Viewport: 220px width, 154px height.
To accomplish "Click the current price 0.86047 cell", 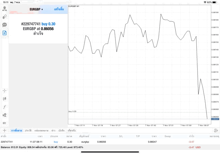I will (x=152, y=142).
